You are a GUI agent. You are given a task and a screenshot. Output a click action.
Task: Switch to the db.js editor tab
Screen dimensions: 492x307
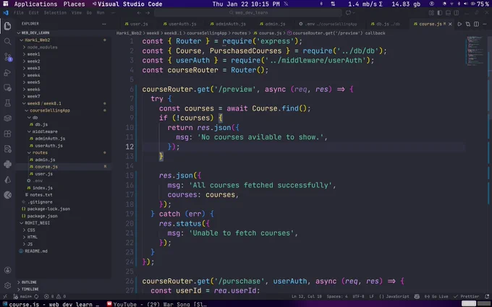click(386, 24)
